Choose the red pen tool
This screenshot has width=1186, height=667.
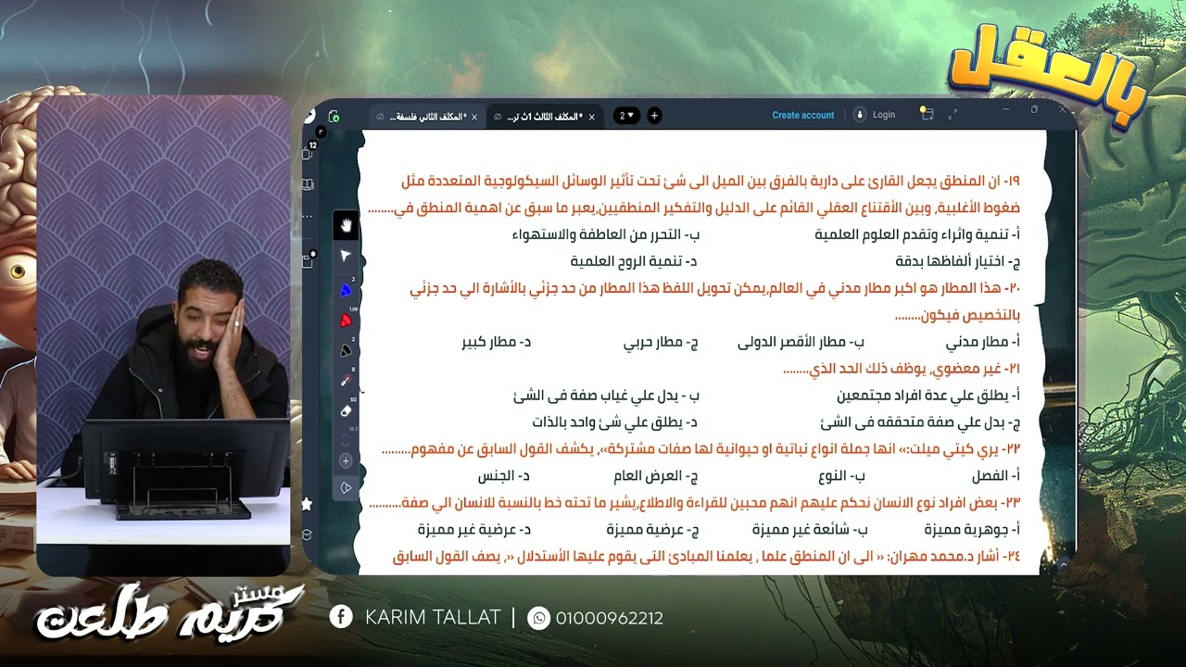click(346, 321)
